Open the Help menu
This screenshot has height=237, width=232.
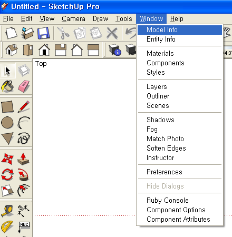pyautogui.click(x=177, y=19)
